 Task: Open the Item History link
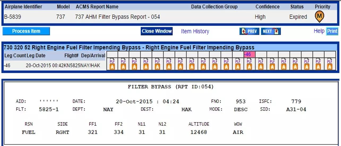[195, 31]
